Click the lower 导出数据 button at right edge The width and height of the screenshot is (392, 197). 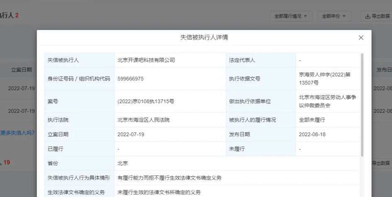(382, 163)
